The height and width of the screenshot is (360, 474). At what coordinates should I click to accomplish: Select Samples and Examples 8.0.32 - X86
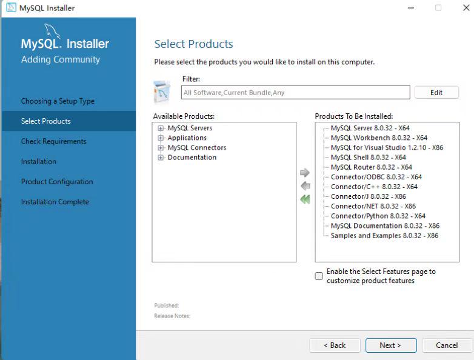(384, 236)
